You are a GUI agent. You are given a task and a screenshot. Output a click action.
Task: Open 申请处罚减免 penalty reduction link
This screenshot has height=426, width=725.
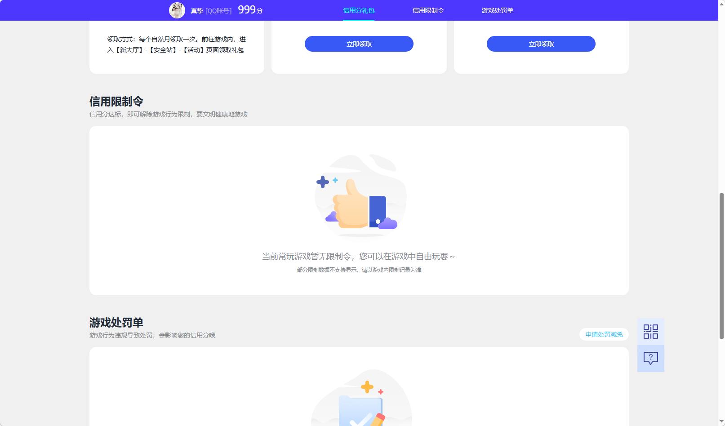[604, 334]
